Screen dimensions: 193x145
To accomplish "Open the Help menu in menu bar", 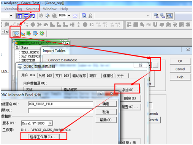I will coord(64,9).
